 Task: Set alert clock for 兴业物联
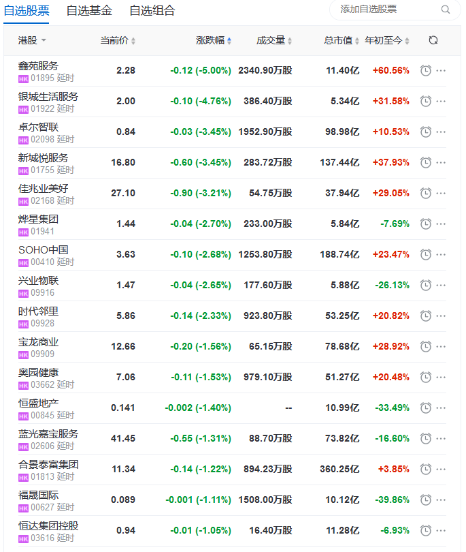click(x=426, y=285)
